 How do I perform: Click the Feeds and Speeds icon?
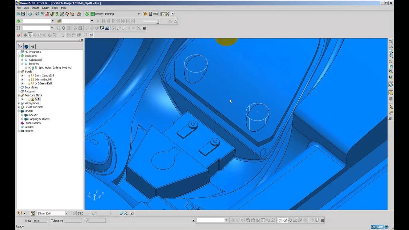[42, 14]
